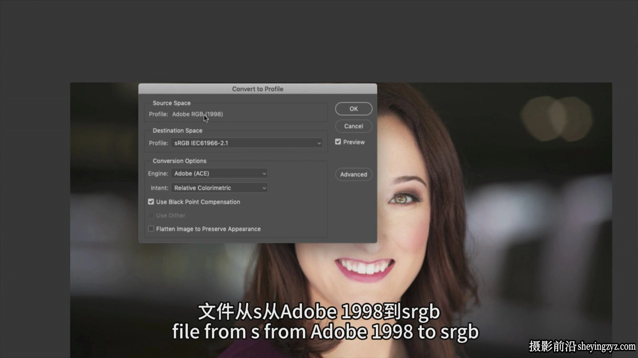Open the Intent dropdown set to Relative Colorimetric

click(219, 188)
